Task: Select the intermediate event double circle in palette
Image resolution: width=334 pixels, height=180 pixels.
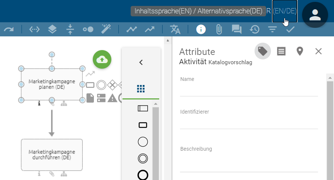Action: 143,158
